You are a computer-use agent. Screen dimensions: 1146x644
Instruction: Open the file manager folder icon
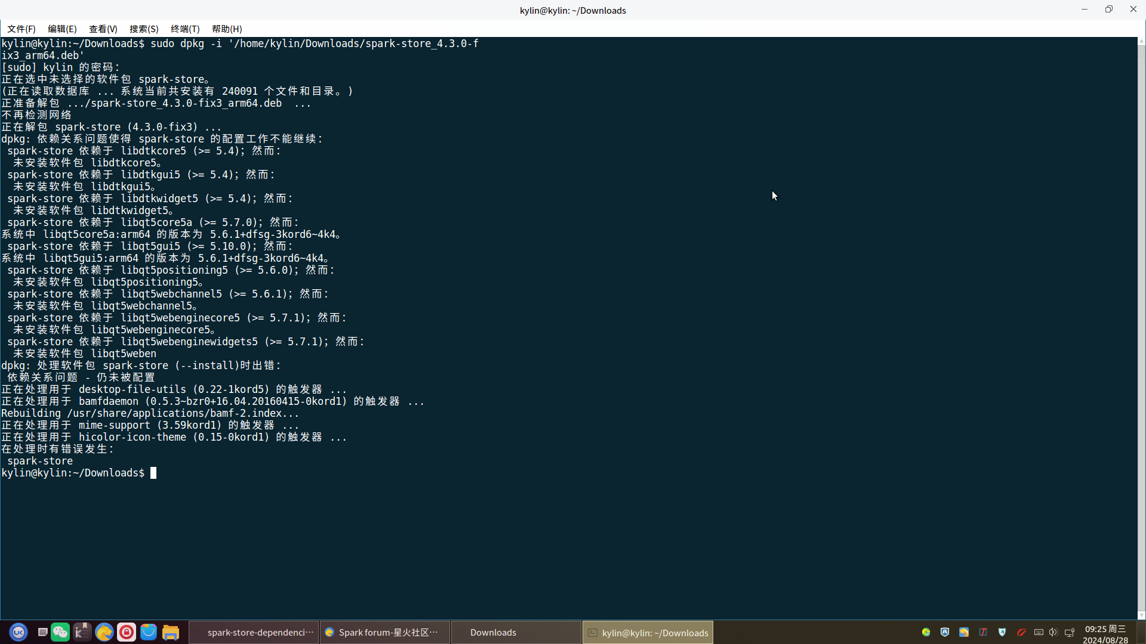[171, 632]
